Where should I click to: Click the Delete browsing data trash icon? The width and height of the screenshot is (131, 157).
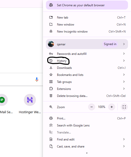click(51, 96)
